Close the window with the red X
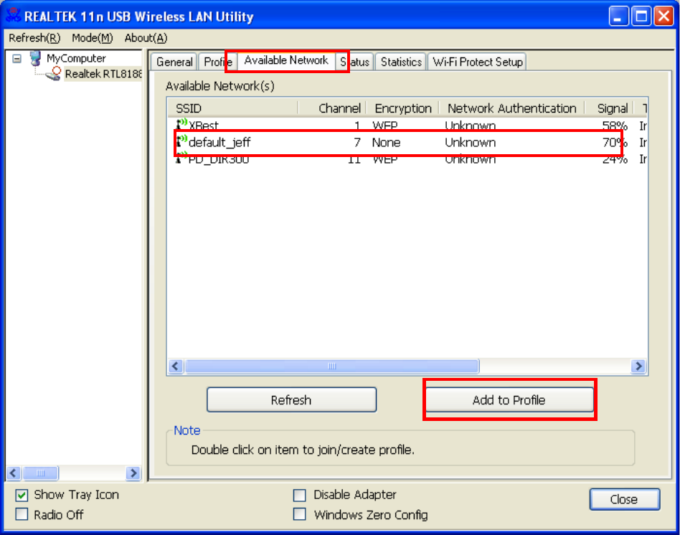 [664, 16]
